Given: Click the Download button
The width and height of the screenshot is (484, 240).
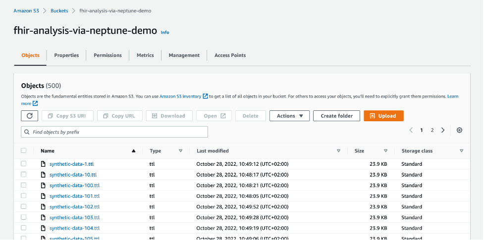Looking at the screenshot, I should (169, 116).
